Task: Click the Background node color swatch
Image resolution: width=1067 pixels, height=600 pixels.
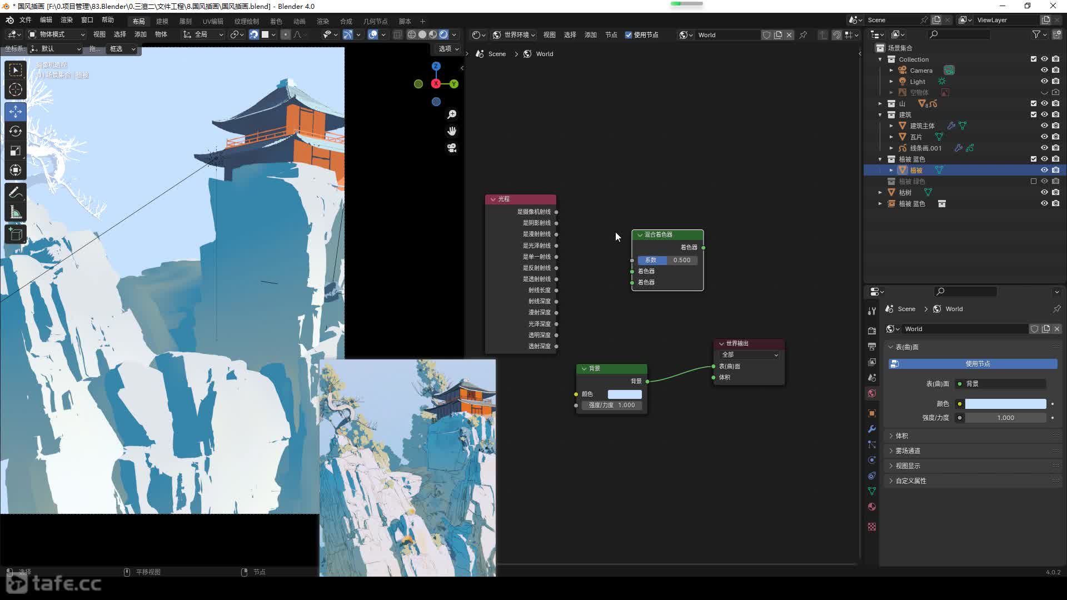Action: (x=625, y=394)
